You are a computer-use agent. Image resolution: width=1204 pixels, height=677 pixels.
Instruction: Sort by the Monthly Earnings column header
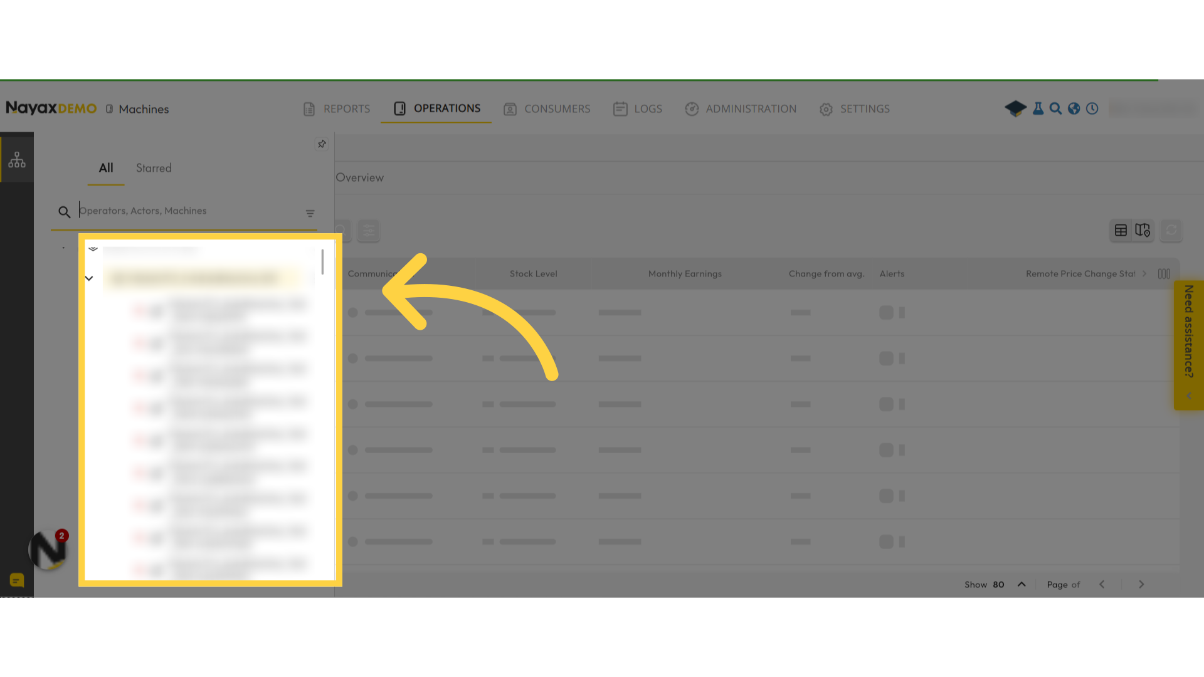[685, 274]
